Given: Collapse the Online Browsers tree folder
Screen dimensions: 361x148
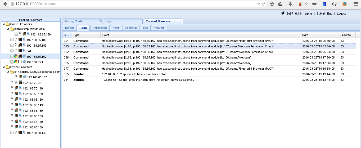Looking at the screenshot, I should [4, 24].
